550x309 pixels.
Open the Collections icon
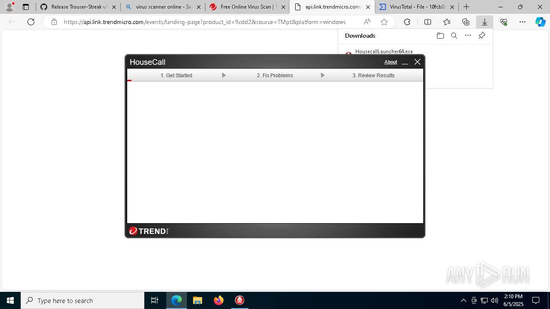(466, 22)
